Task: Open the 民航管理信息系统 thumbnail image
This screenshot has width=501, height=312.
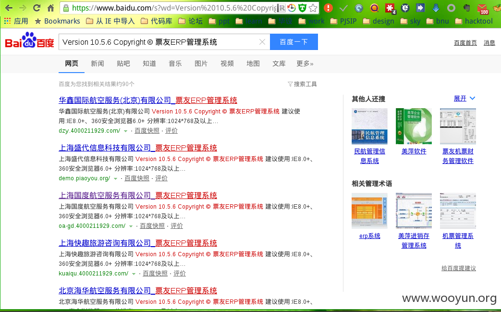Action: click(x=369, y=126)
